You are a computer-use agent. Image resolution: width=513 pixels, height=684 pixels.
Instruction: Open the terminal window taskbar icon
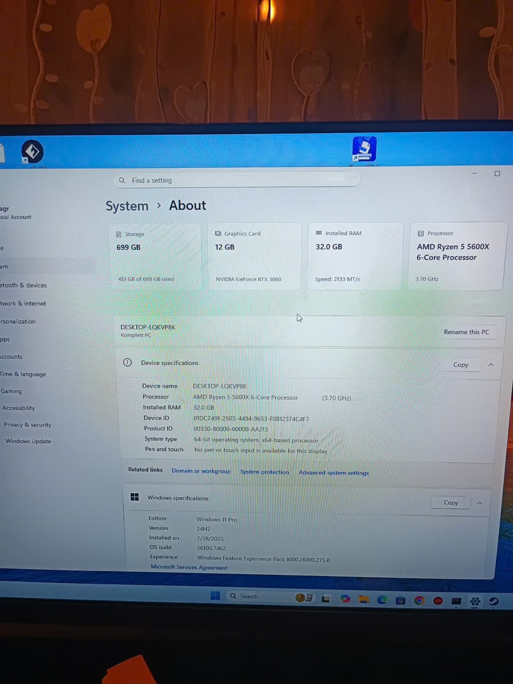click(x=456, y=601)
